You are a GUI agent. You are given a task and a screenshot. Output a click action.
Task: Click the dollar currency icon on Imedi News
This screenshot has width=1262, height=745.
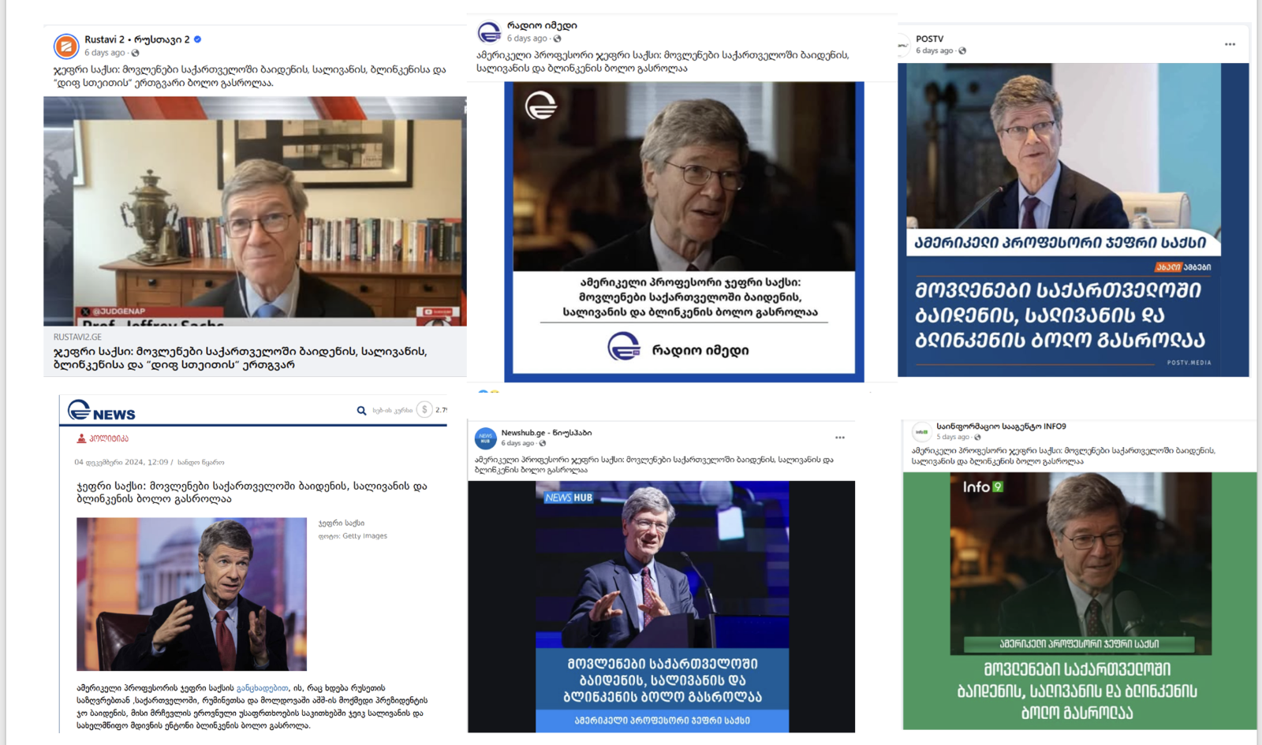[424, 410]
